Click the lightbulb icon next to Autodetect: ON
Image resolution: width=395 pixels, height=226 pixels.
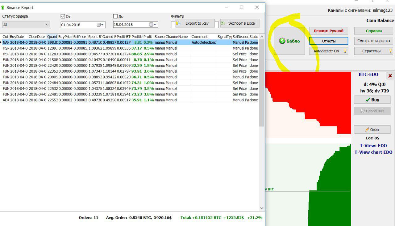point(345,51)
